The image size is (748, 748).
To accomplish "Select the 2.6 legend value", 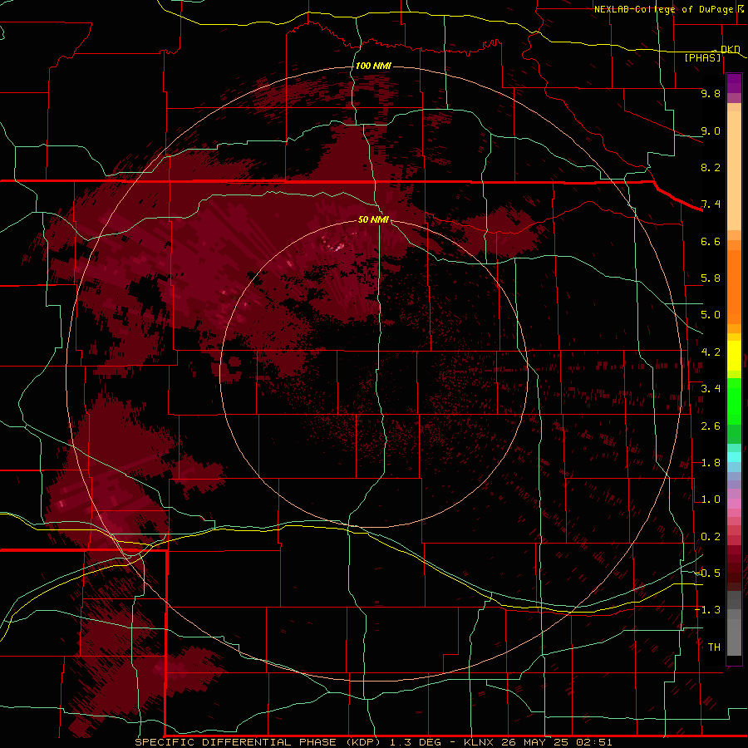I will pos(711,426).
